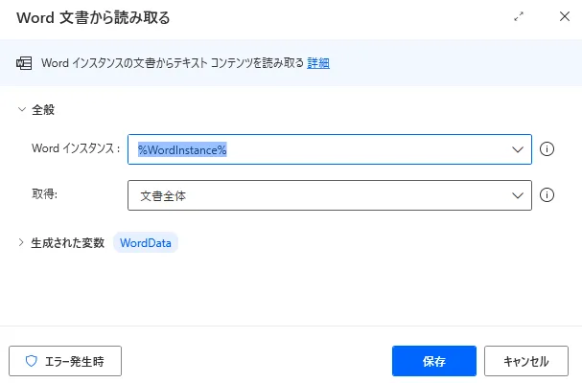Click the shield icon on エラー発生時
Screen dimensions: 582x383
point(31,361)
